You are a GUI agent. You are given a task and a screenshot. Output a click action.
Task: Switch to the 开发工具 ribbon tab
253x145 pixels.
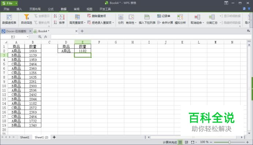[x=105, y=9]
